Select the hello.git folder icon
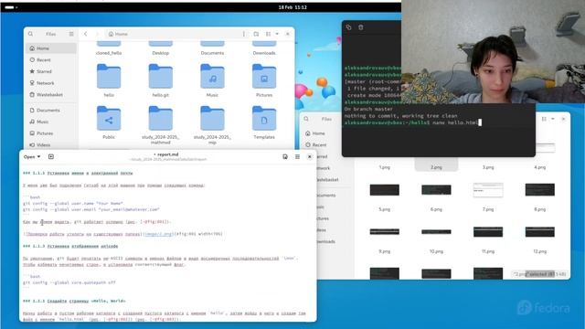Image resolution: width=585 pixels, height=329 pixels. tap(161, 76)
